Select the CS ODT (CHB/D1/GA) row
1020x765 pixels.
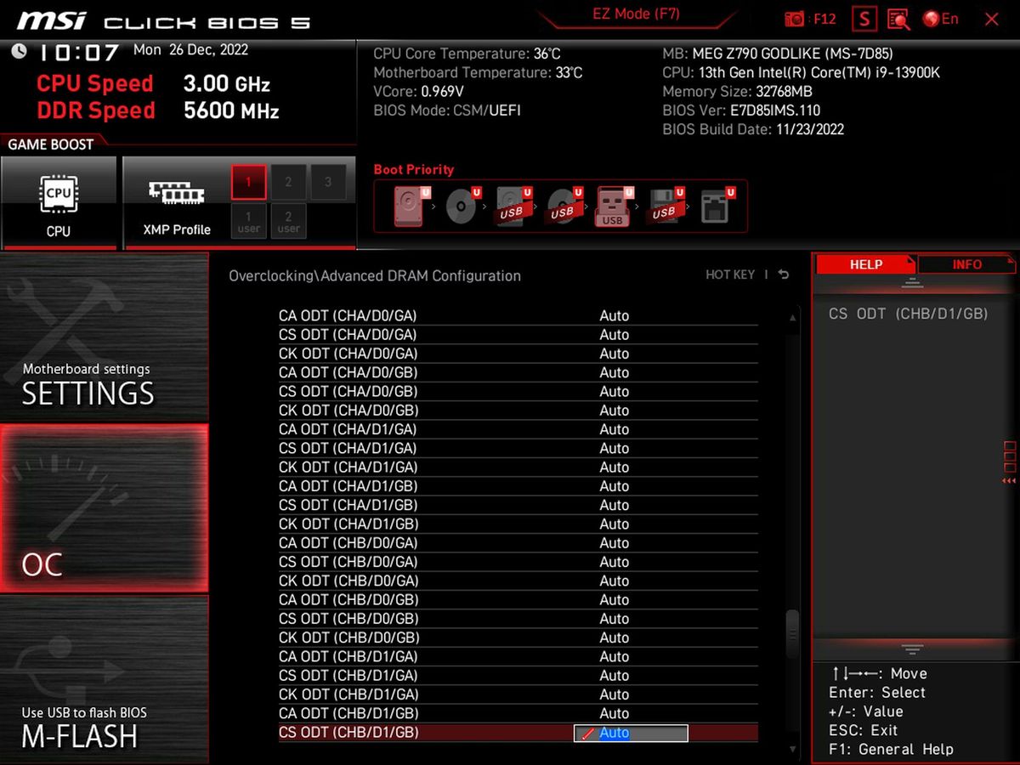click(518, 676)
